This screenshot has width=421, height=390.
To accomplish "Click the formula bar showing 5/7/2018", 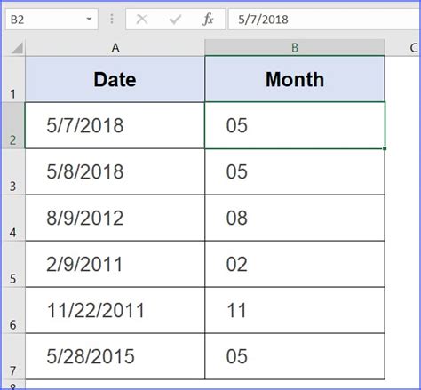I will click(324, 20).
